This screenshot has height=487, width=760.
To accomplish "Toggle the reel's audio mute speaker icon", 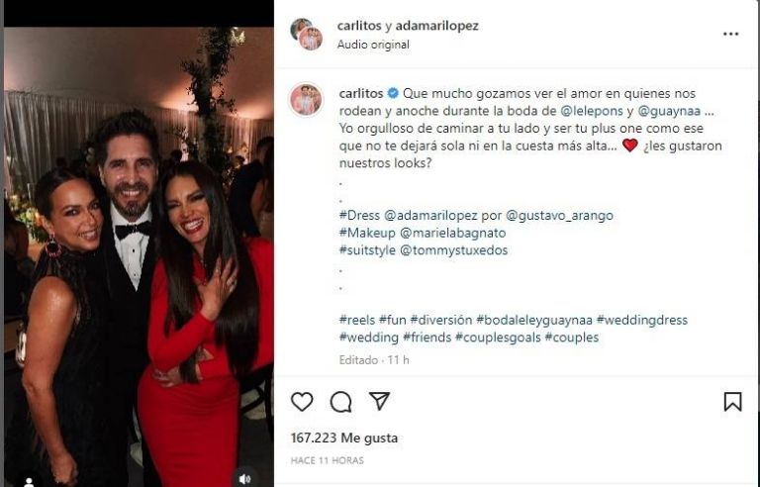I will pyautogui.click(x=243, y=477).
